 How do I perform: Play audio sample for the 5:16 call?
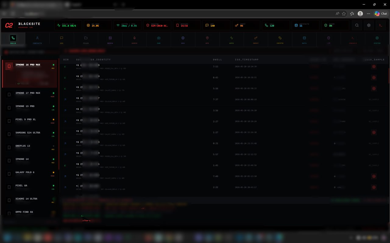374,89
